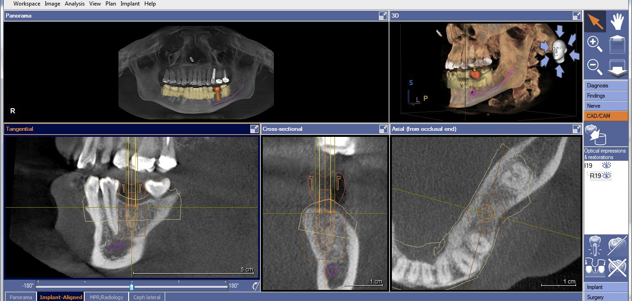Open the Implant menu in menu bar
632x301 pixels.
tap(130, 4)
